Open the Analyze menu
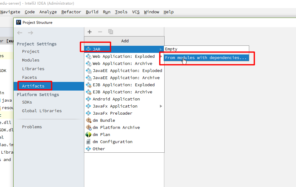 pos(48,12)
